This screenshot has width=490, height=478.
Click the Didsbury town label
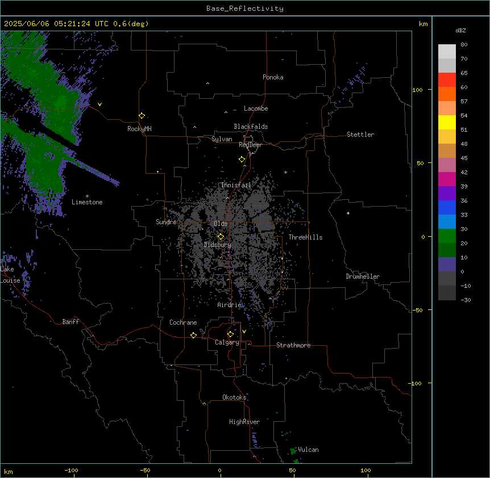(218, 245)
